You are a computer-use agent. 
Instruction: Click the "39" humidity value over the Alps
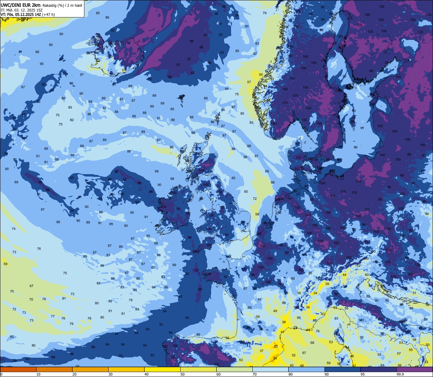tap(327, 284)
